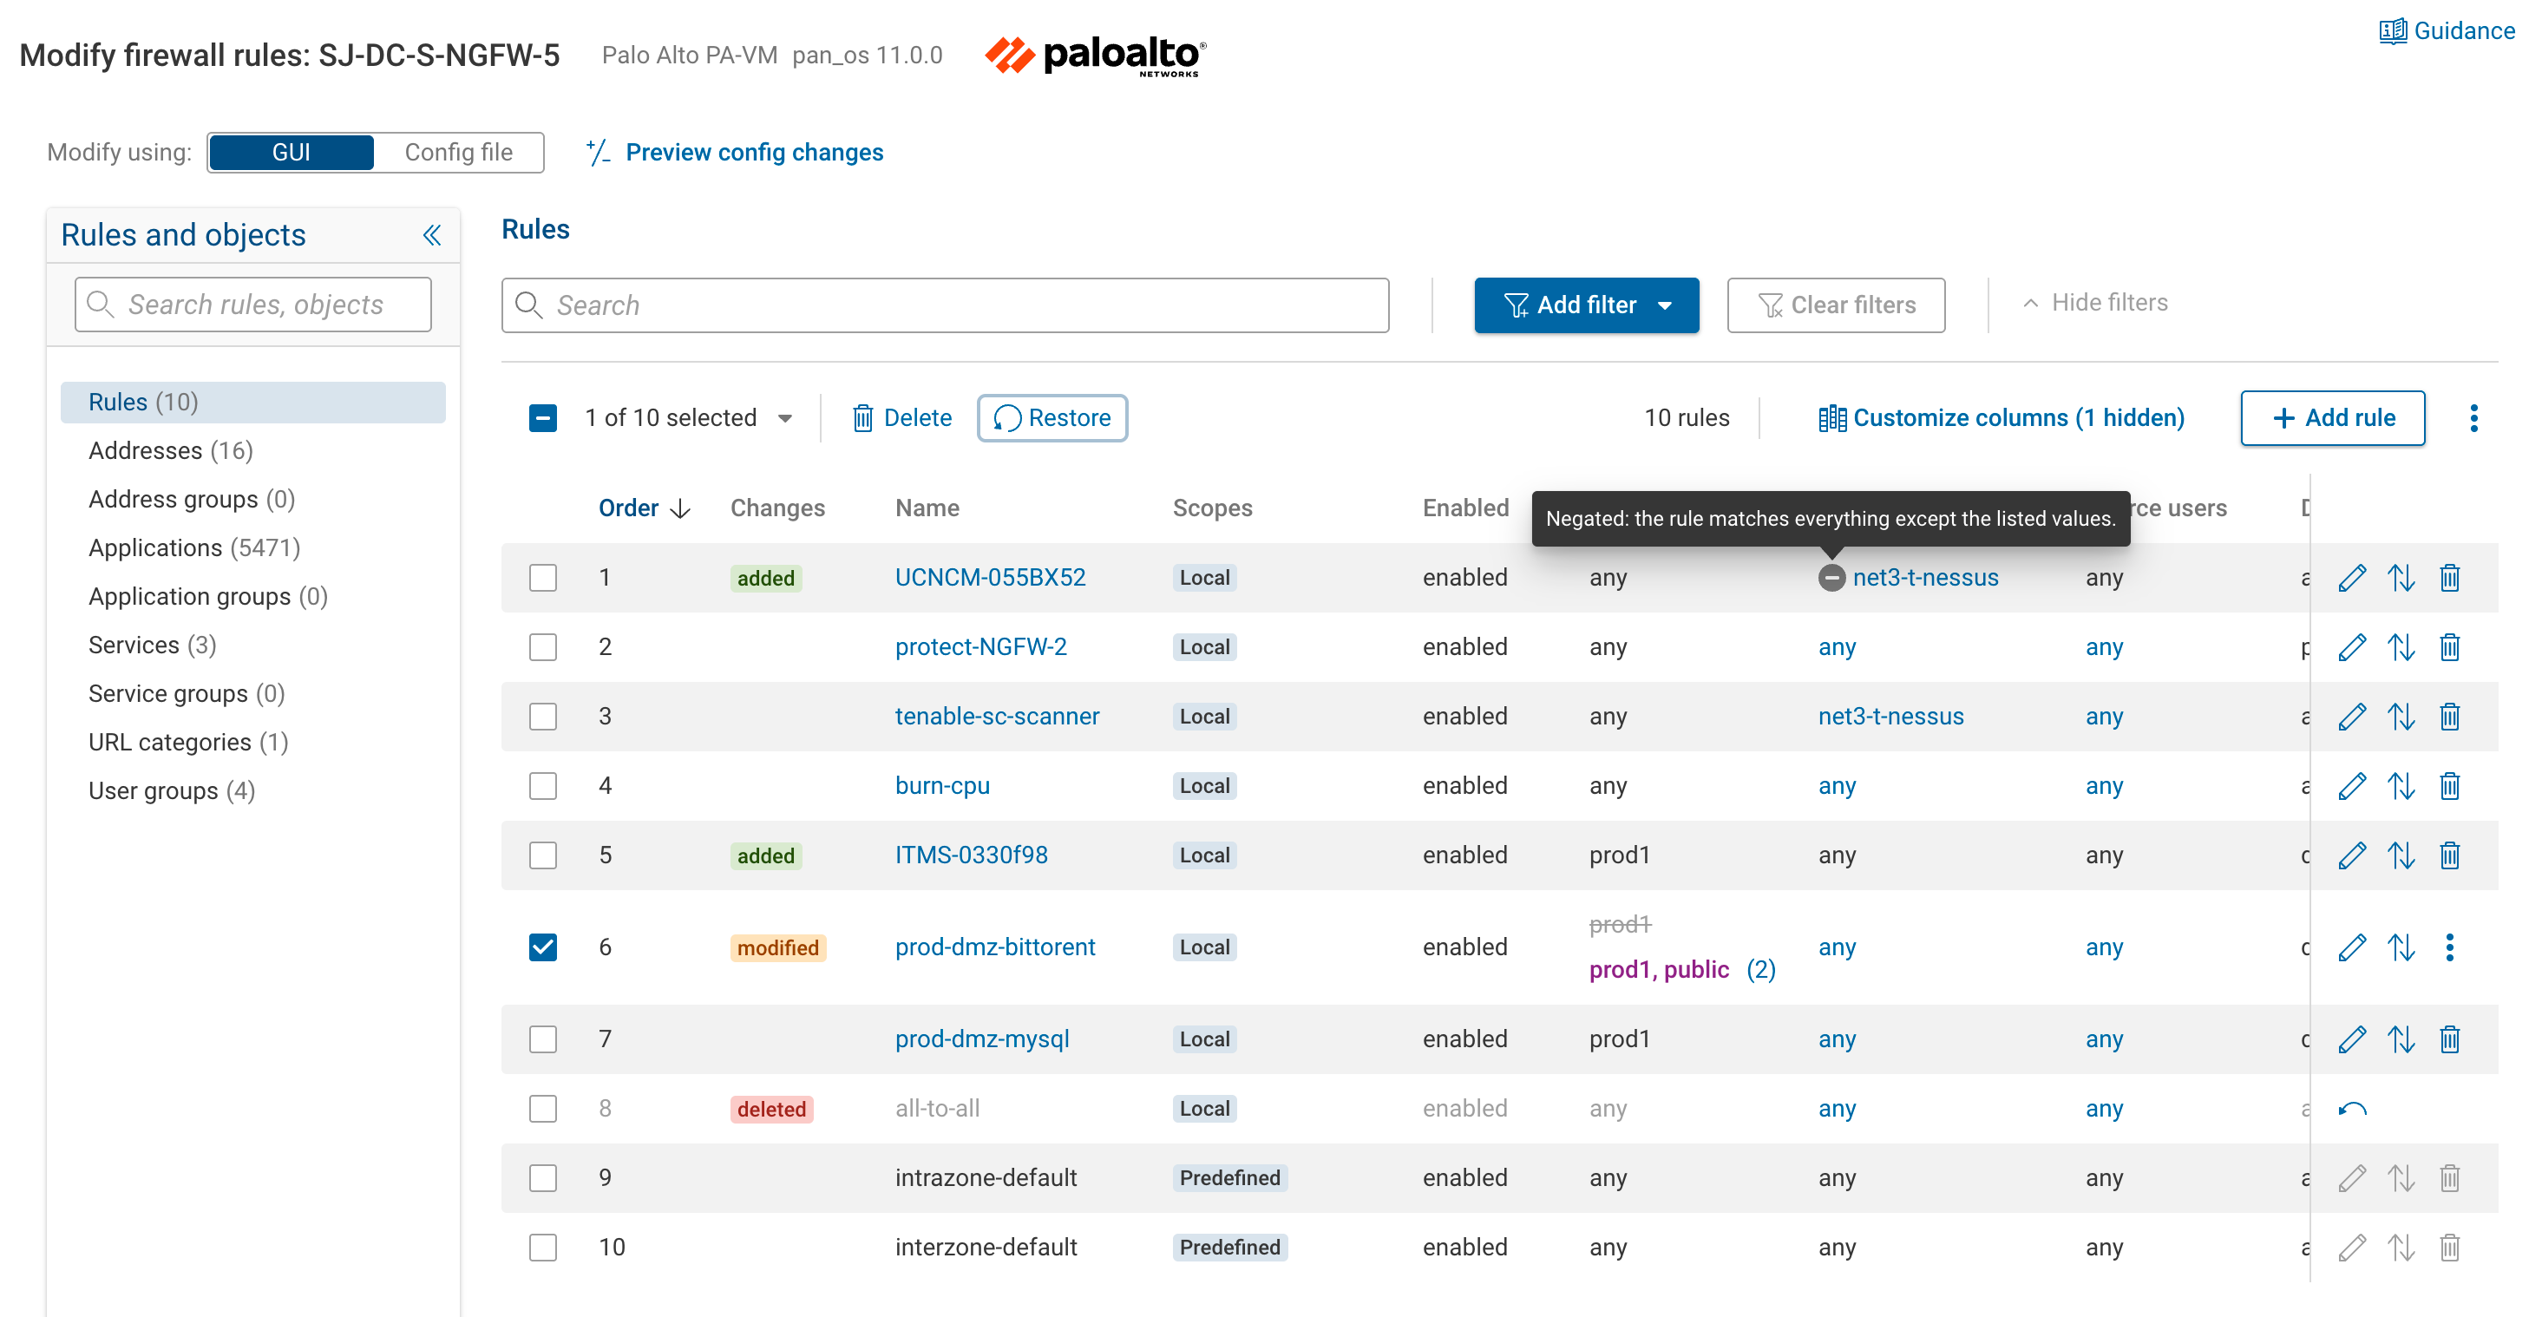
Task: Delete rule tenable-sc-scanner via trash icon
Action: (x=2449, y=717)
